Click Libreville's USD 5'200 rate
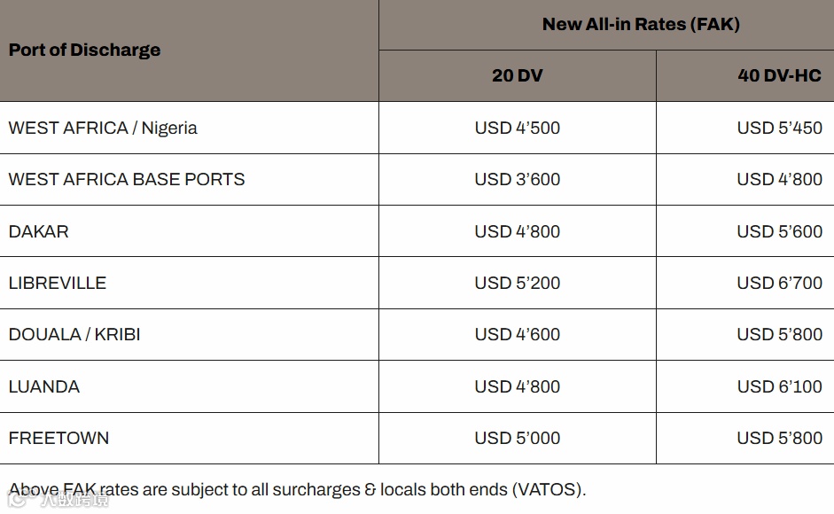Screen dimensions: 834x514 518,283
